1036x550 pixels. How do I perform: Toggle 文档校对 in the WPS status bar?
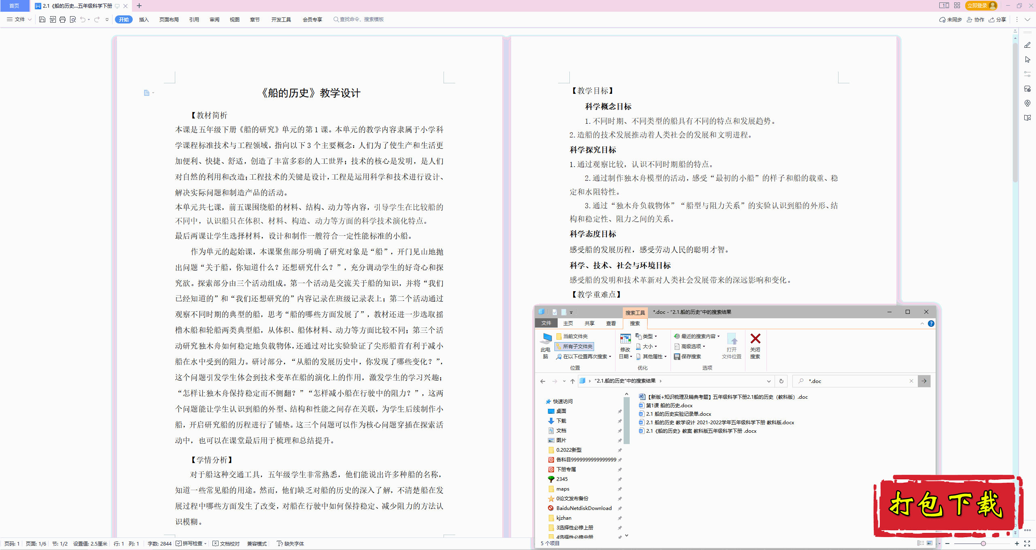pyautogui.click(x=226, y=544)
